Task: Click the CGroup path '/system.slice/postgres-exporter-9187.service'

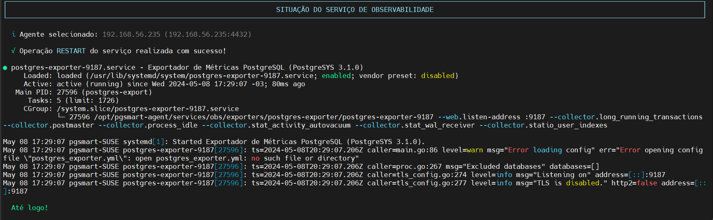Action: click(148, 109)
